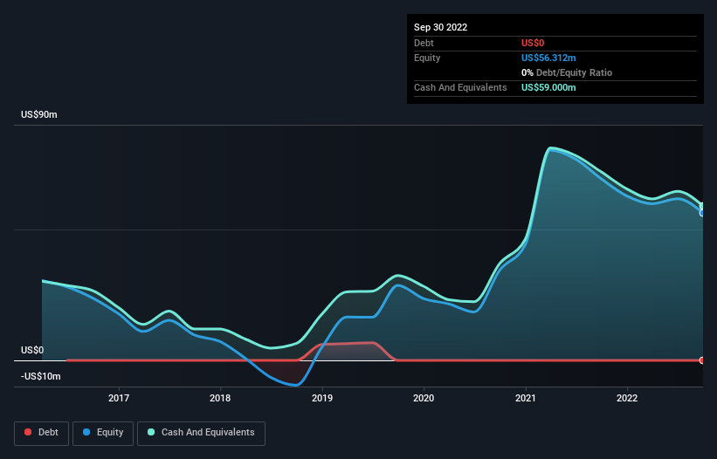Click the US$0 y-axis label

(32, 350)
